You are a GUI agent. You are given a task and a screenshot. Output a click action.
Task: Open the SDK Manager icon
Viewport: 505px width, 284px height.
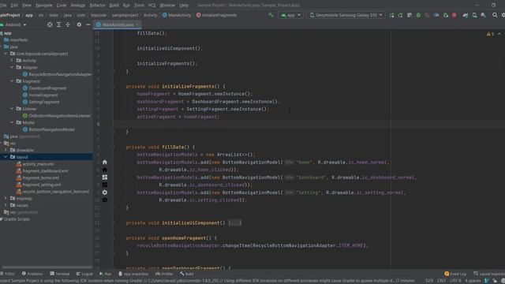coord(484,15)
